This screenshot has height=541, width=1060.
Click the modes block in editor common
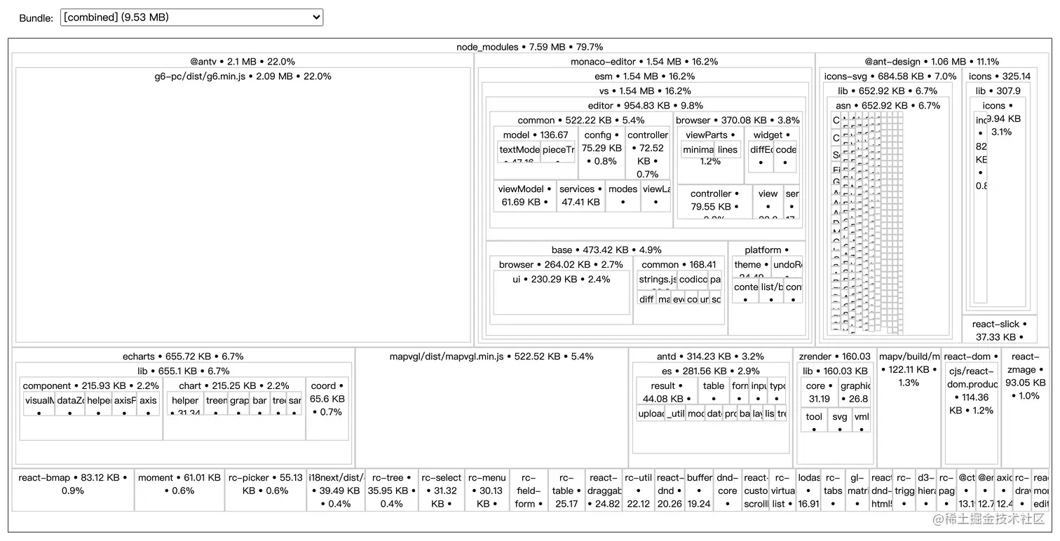coord(623,196)
